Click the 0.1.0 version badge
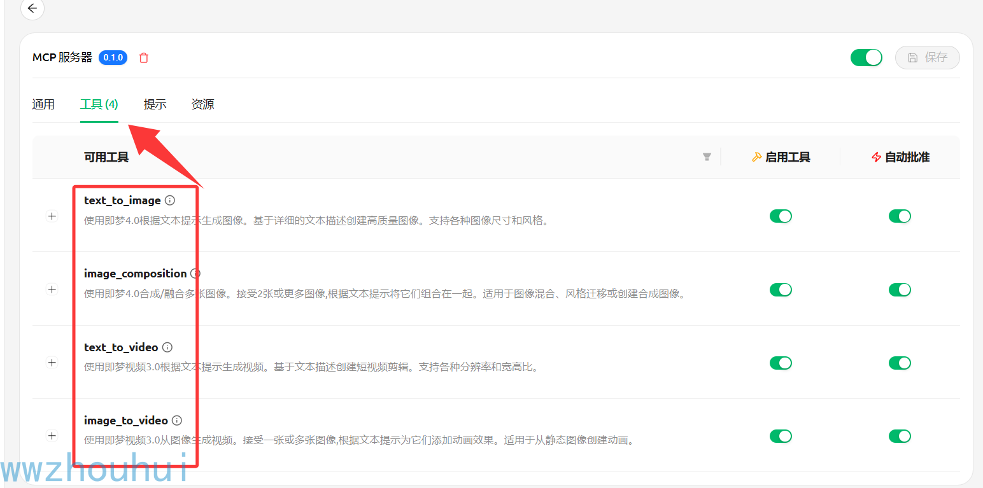This screenshot has width=983, height=488. click(113, 58)
